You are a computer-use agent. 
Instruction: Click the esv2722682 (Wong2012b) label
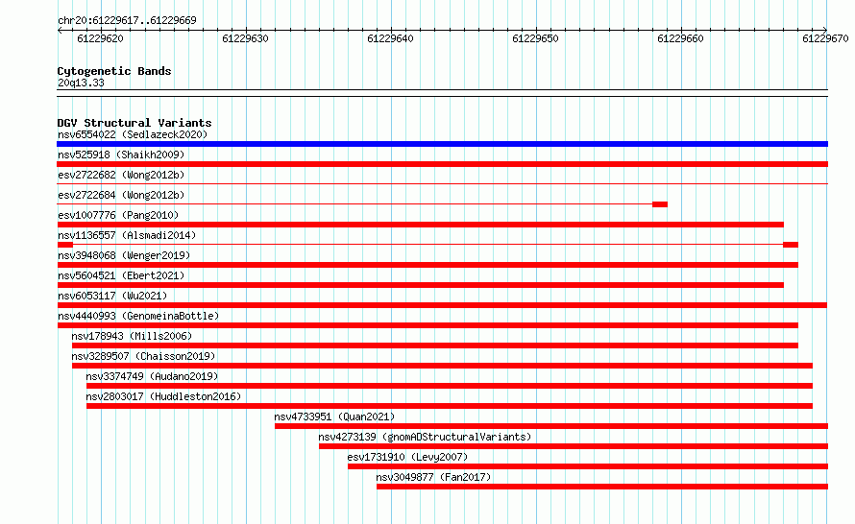click(121, 175)
